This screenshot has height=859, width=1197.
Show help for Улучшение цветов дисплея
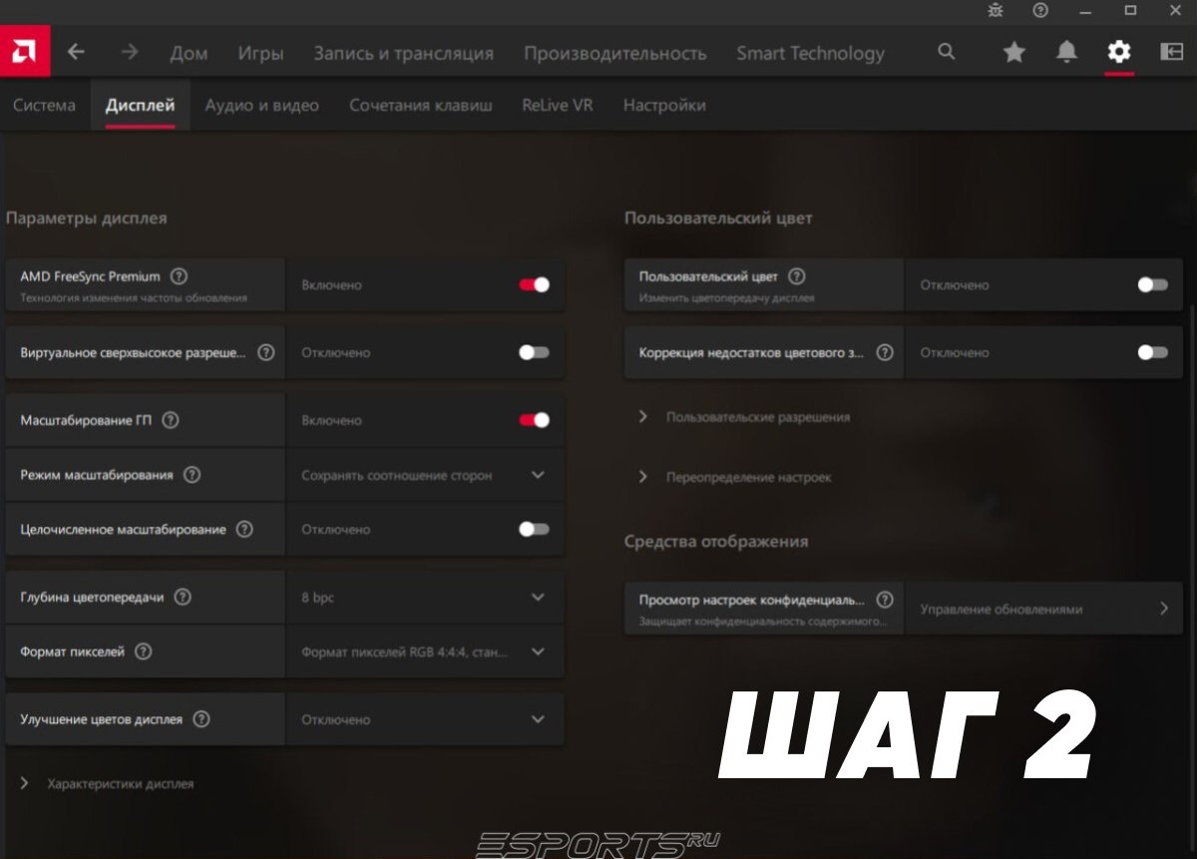[201, 718]
